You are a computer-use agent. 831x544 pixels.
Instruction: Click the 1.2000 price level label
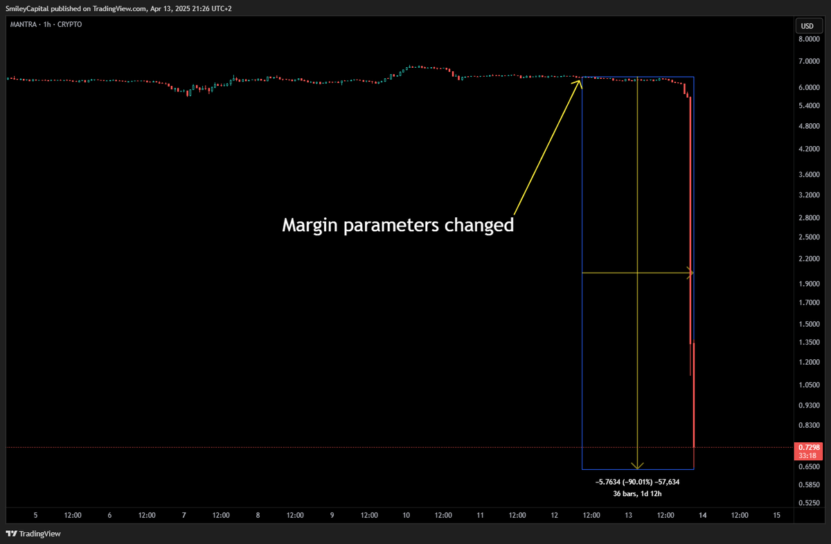point(810,362)
